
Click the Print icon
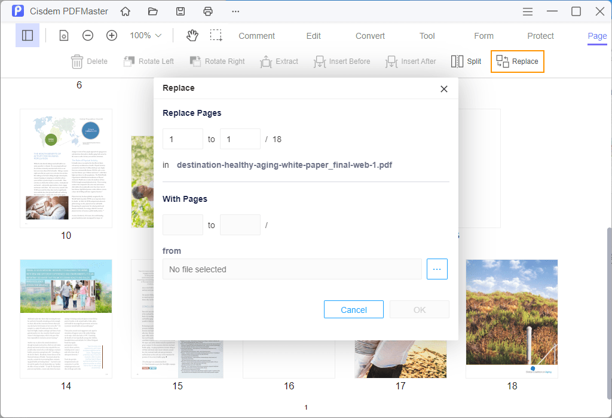coord(208,11)
